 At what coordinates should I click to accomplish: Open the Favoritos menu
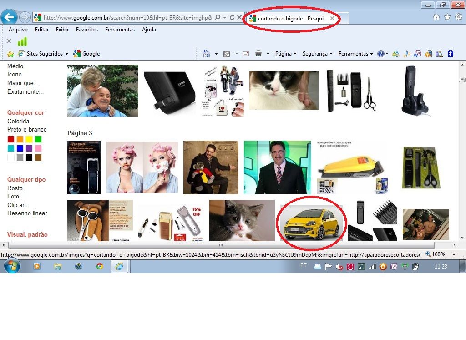pos(86,30)
